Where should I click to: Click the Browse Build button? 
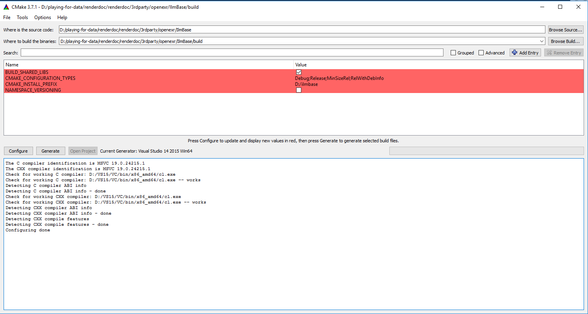click(x=565, y=41)
